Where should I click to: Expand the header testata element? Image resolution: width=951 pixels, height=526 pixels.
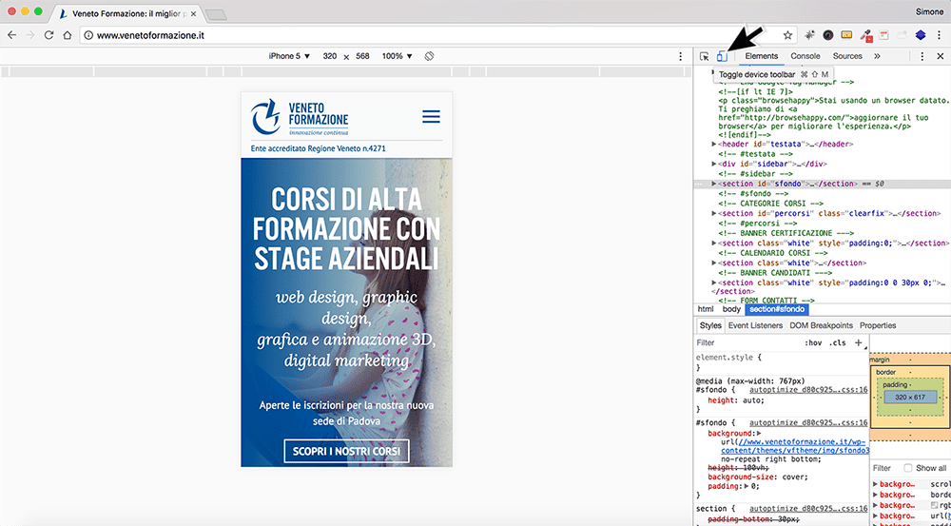click(716, 145)
